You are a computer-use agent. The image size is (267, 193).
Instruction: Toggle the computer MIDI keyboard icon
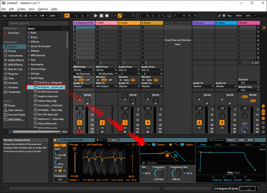[224, 16]
